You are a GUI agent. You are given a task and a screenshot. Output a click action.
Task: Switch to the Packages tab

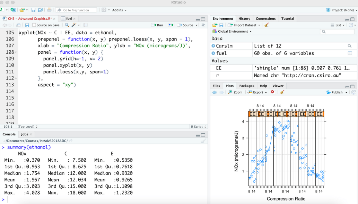point(246,86)
